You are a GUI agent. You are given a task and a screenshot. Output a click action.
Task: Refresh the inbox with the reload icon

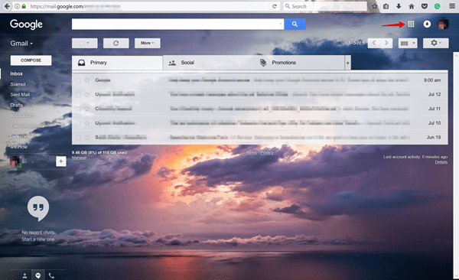pos(116,43)
